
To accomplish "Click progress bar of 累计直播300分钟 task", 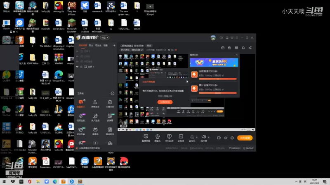I will click(218, 93).
